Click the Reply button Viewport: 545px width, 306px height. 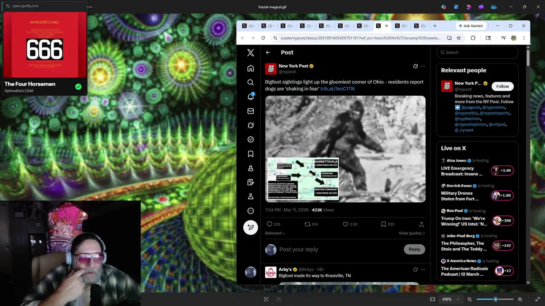click(x=414, y=249)
